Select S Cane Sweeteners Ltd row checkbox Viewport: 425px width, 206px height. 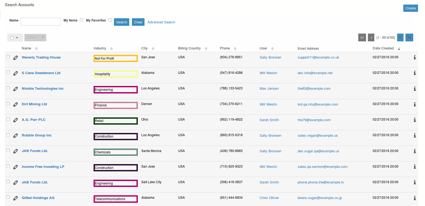[8, 72]
